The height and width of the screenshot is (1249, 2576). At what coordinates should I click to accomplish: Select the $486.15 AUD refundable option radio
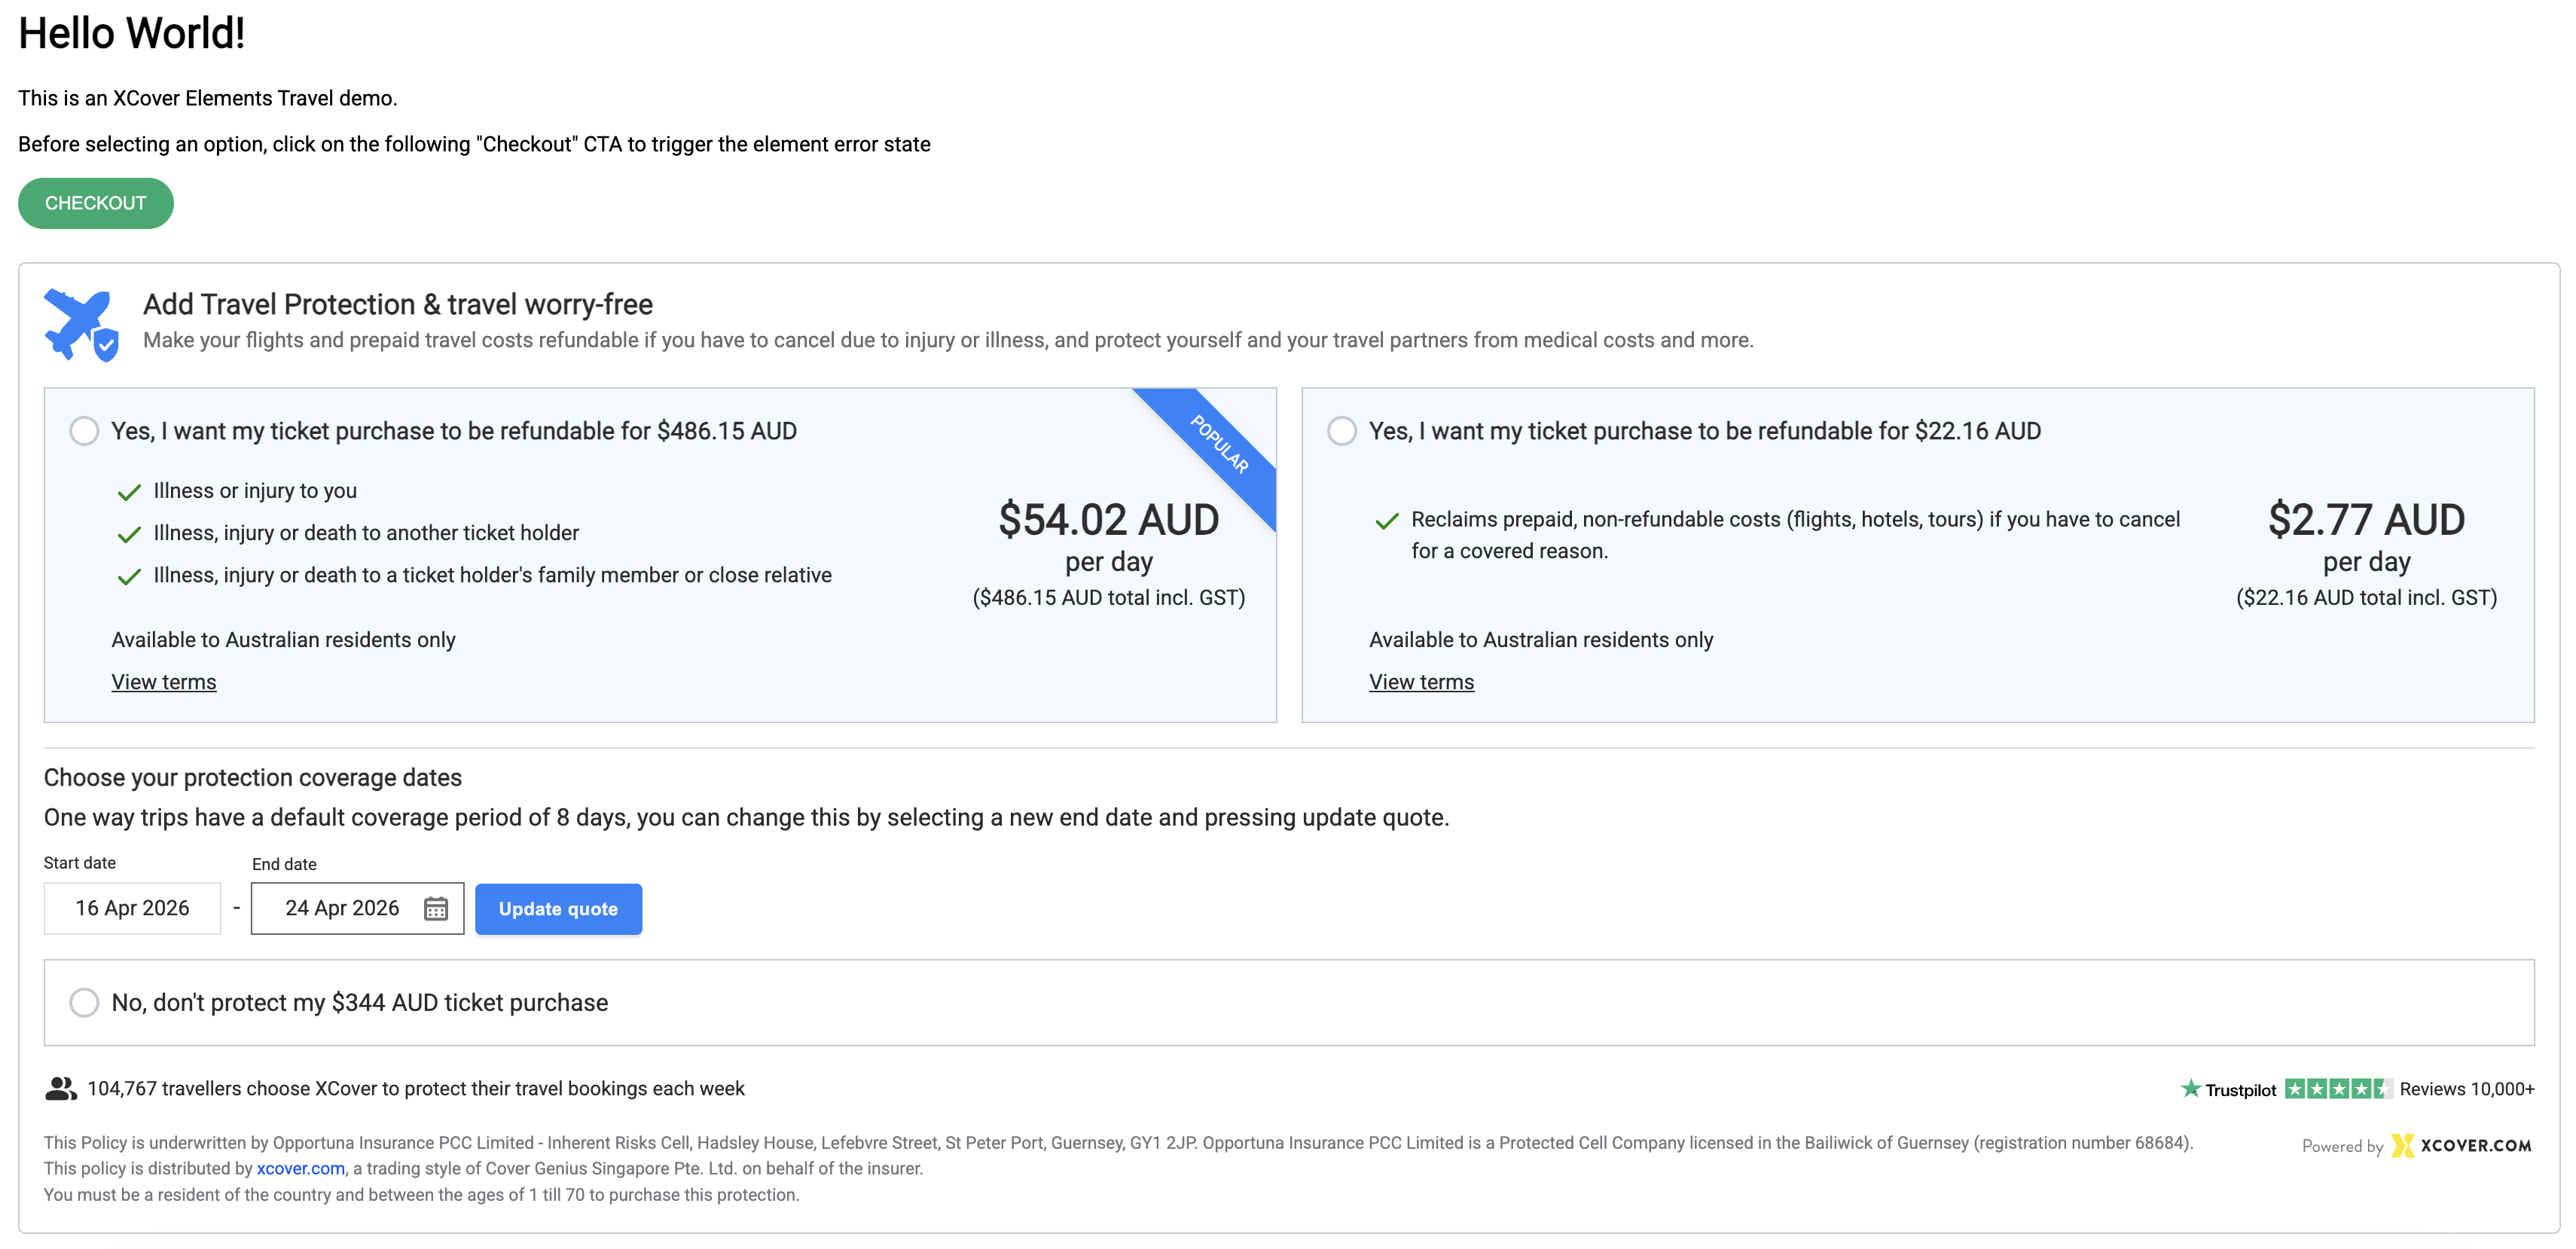84,431
